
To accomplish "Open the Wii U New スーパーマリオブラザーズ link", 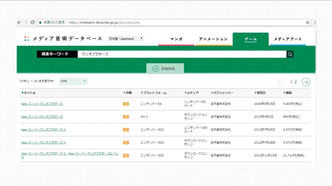I will pyautogui.click(x=42, y=117).
